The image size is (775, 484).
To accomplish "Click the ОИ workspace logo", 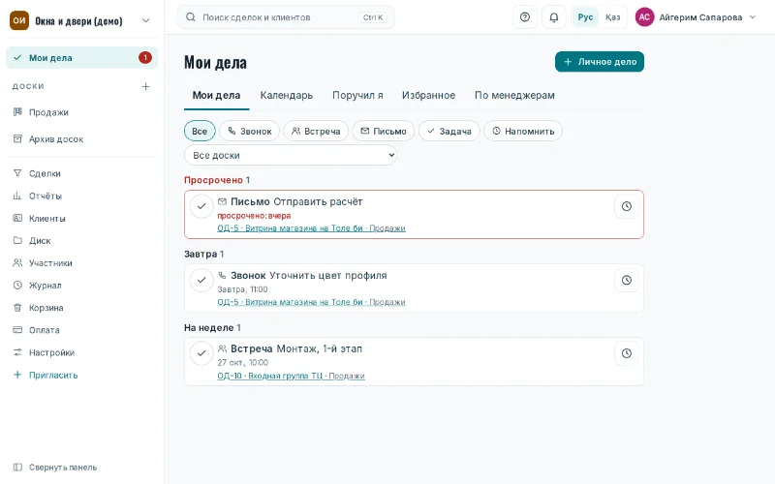I will coord(19,20).
